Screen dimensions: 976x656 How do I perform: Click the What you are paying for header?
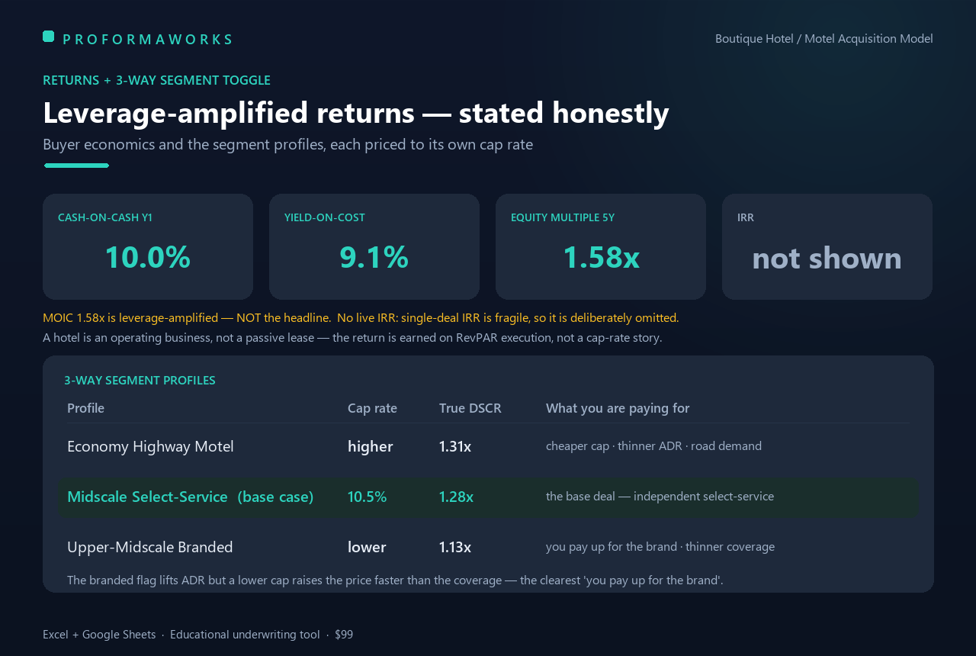point(618,408)
